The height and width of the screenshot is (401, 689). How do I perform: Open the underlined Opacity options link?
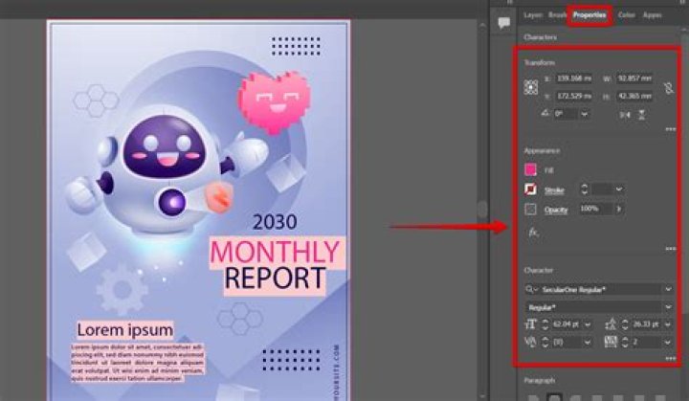pos(556,209)
